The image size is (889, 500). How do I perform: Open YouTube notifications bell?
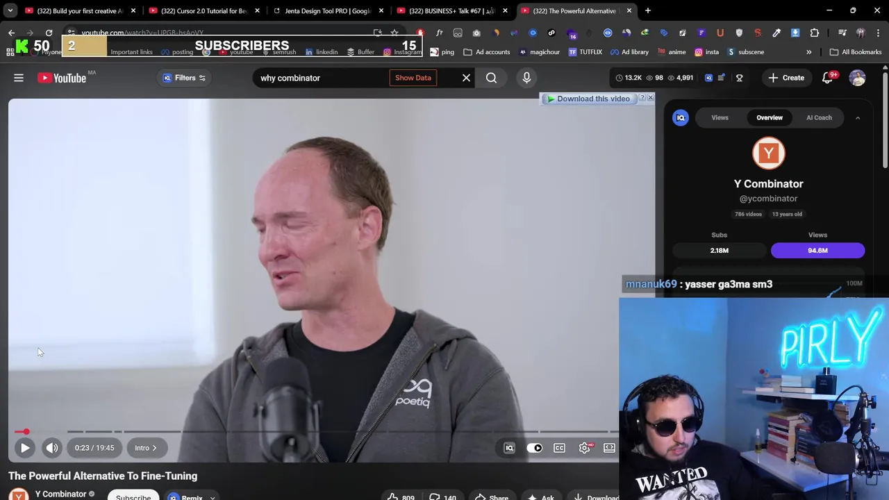coord(827,78)
